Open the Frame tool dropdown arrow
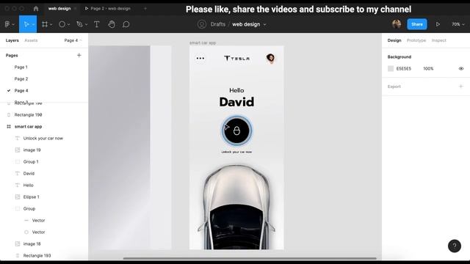 51,24
